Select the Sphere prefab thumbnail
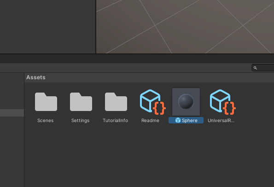 (186, 102)
